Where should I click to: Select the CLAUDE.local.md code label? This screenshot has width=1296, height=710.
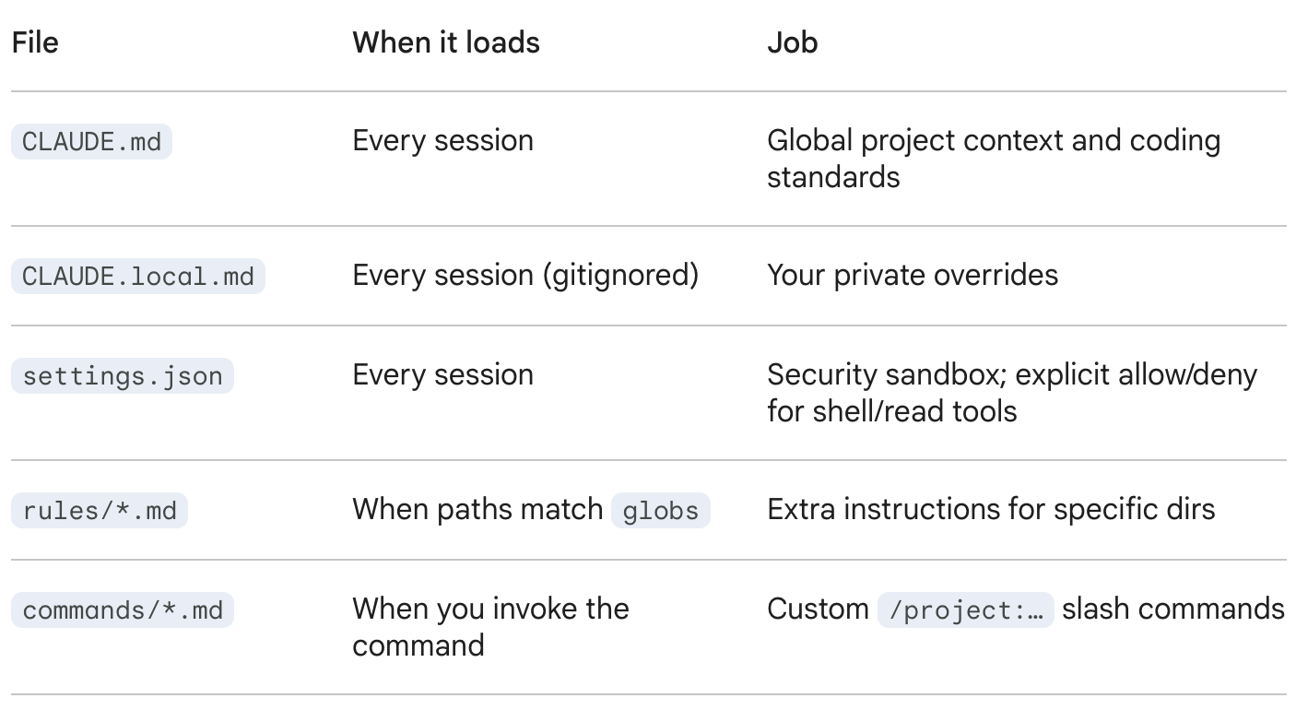tap(137, 277)
